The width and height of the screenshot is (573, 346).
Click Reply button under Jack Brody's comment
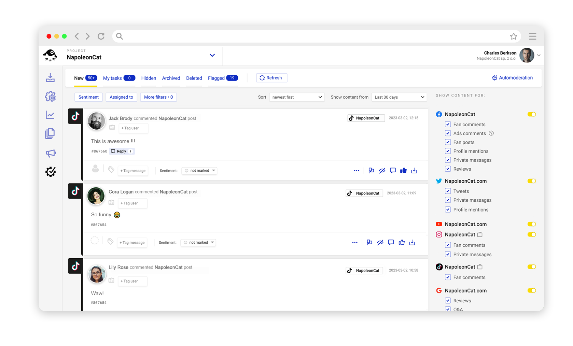click(x=122, y=151)
